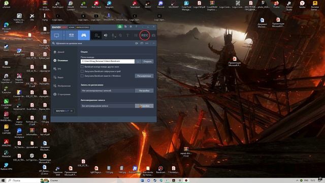This screenshot has height=183, width=325.
Task: Click the Steam icon in taskbar
Action: 155,180
